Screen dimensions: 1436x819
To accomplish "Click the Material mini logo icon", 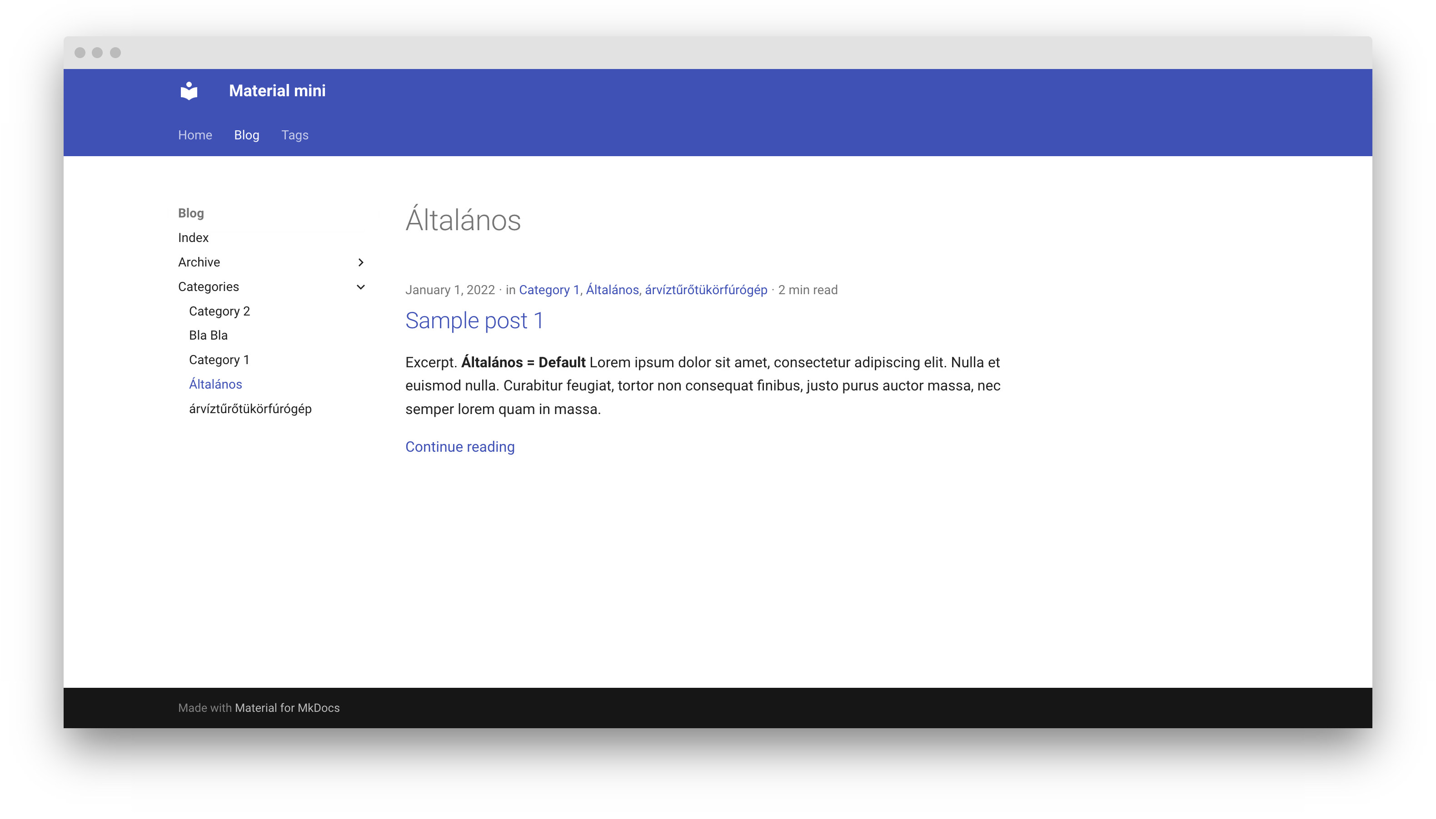I will (x=189, y=90).
